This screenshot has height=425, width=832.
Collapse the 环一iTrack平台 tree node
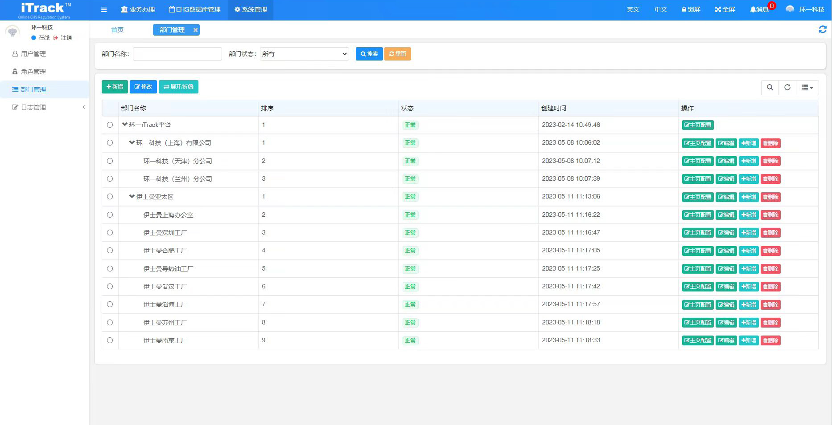[x=125, y=125]
